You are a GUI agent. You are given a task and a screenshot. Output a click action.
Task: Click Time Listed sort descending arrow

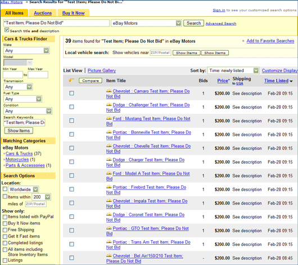[x=291, y=81]
